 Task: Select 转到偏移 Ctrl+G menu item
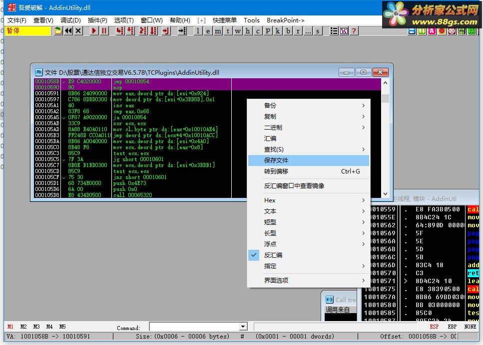[308, 172]
